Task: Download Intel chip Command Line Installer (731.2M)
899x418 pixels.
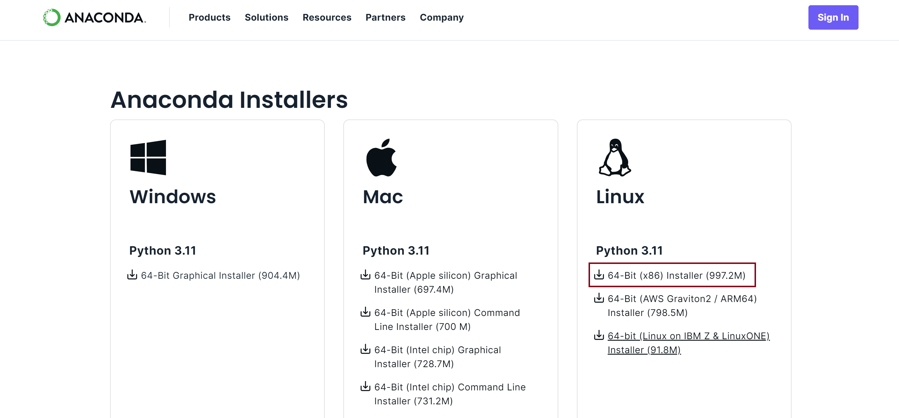Action: pyautogui.click(x=450, y=394)
